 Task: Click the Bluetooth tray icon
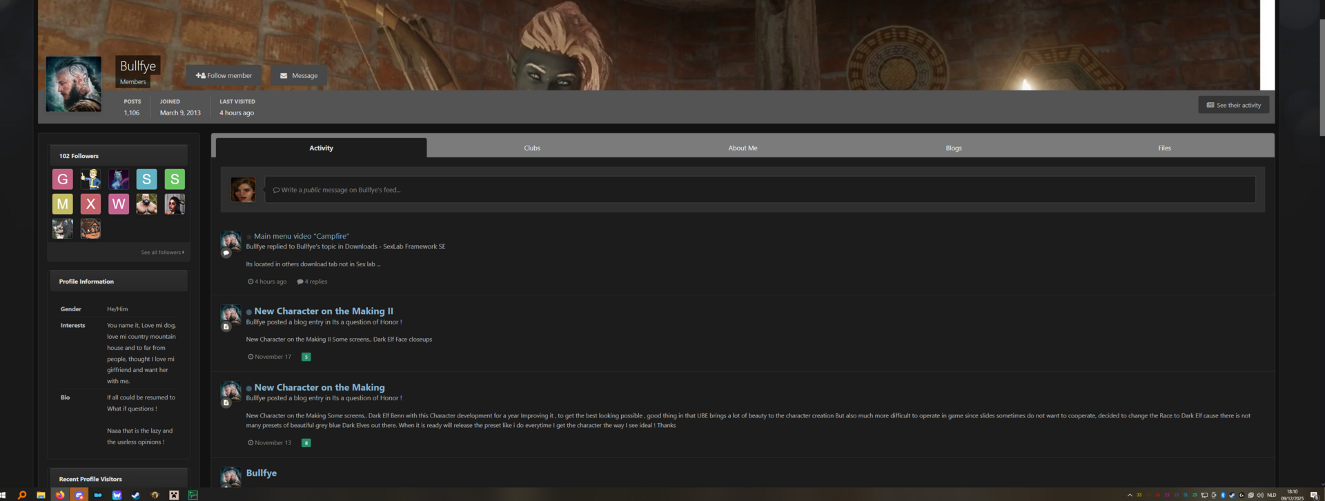pos(1223,495)
